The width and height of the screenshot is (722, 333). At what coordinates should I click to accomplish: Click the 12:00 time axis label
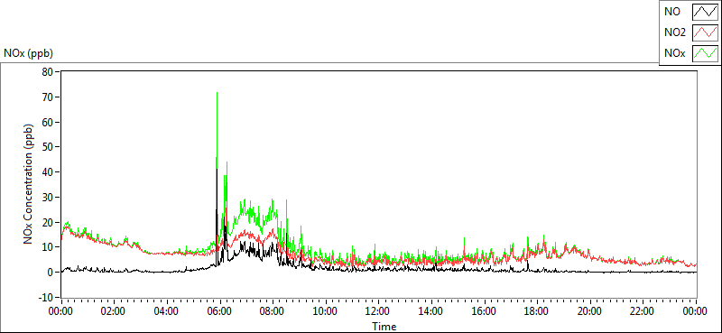click(378, 311)
